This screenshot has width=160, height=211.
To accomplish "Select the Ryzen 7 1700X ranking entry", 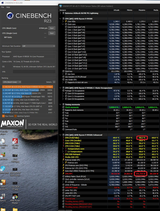I will coord(28,103).
